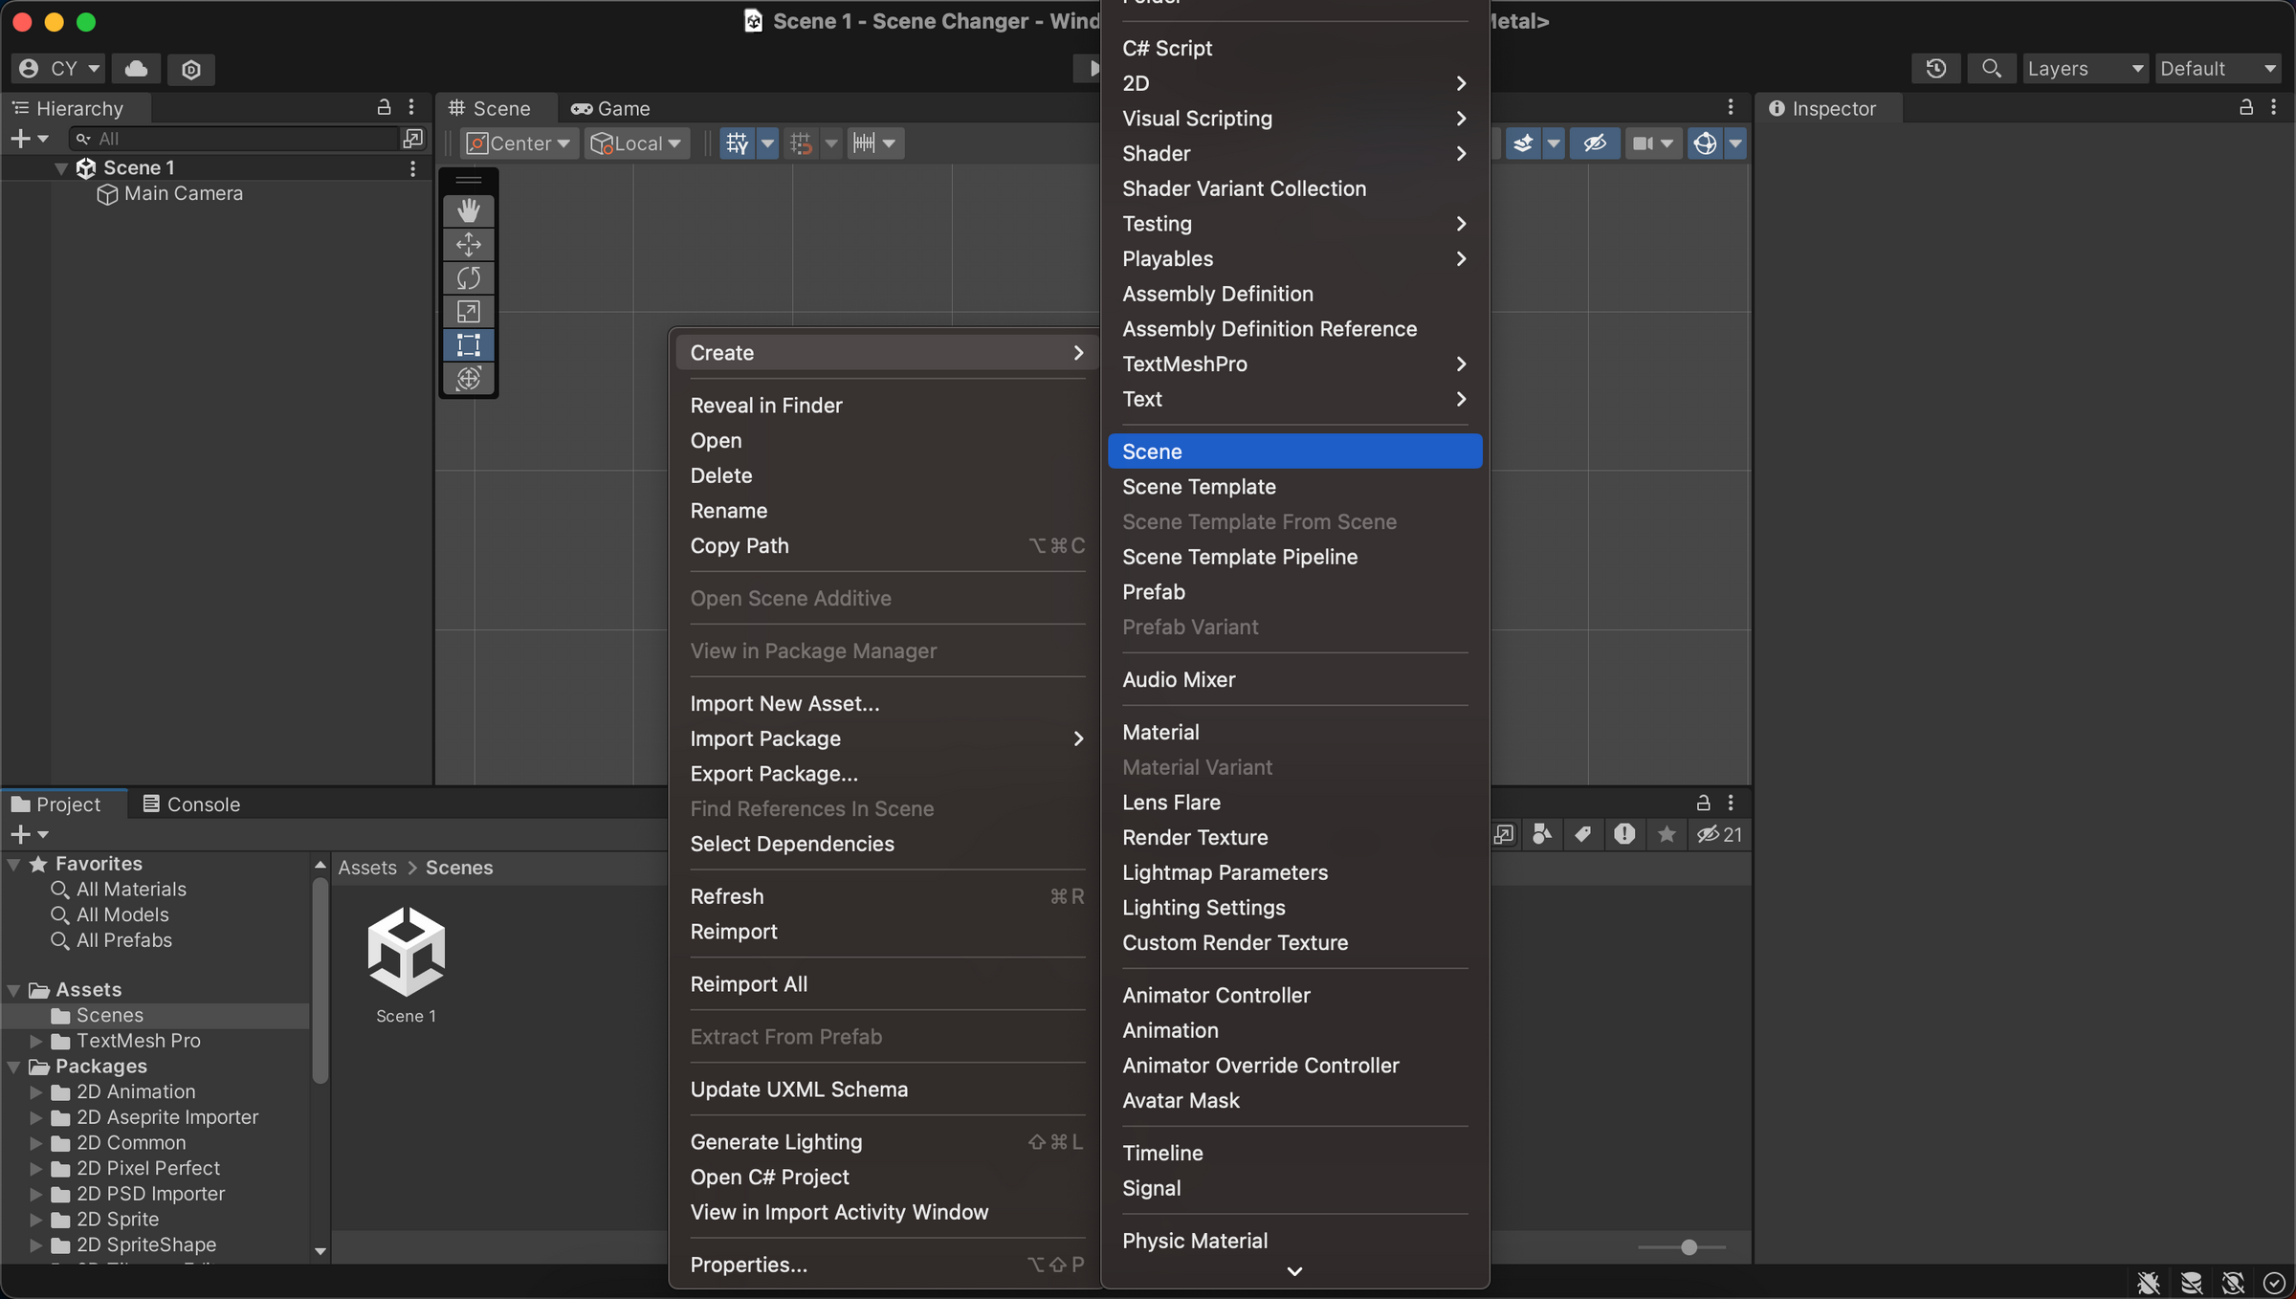
Task: Click Reimport All in context menu
Action: coord(748,983)
